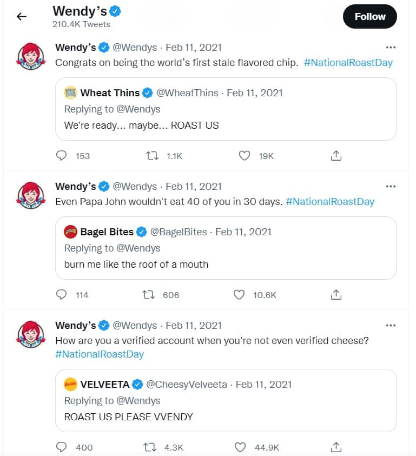Open #NationalRoastDay hashtag in first tweet
Image resolution: width=416 pixels, height=456 pixels.
click(348, 63)
